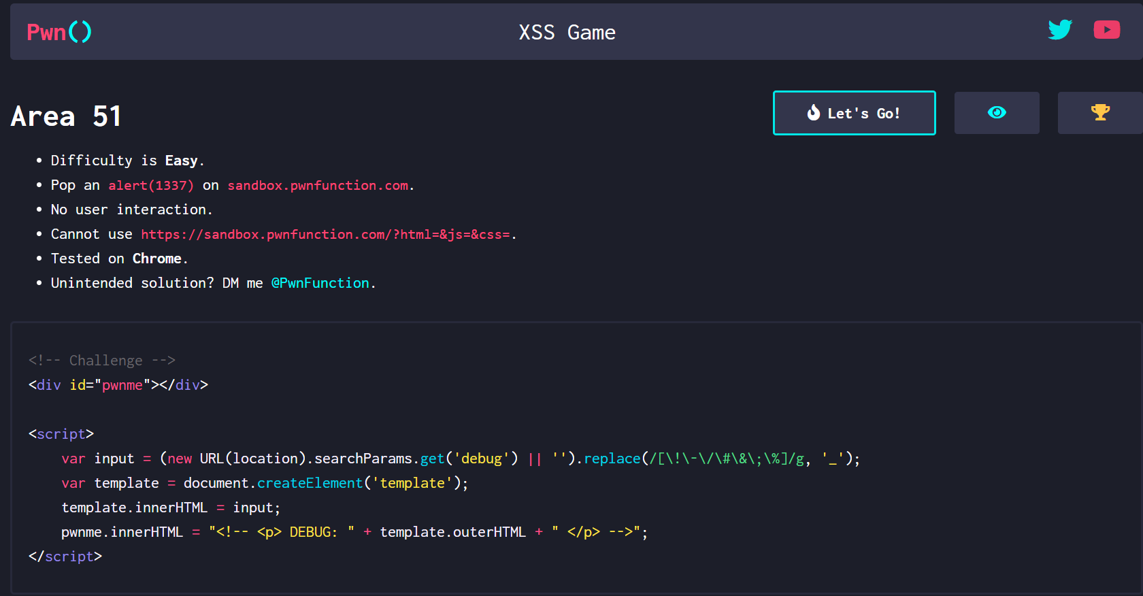Click the XSS Game header title

(567, 32)
